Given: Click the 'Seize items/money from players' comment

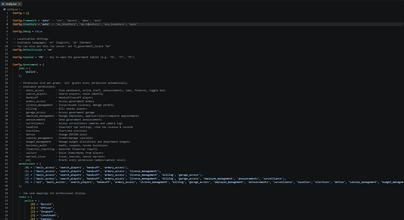Looking at the screenshot, I should coord(81,153).
